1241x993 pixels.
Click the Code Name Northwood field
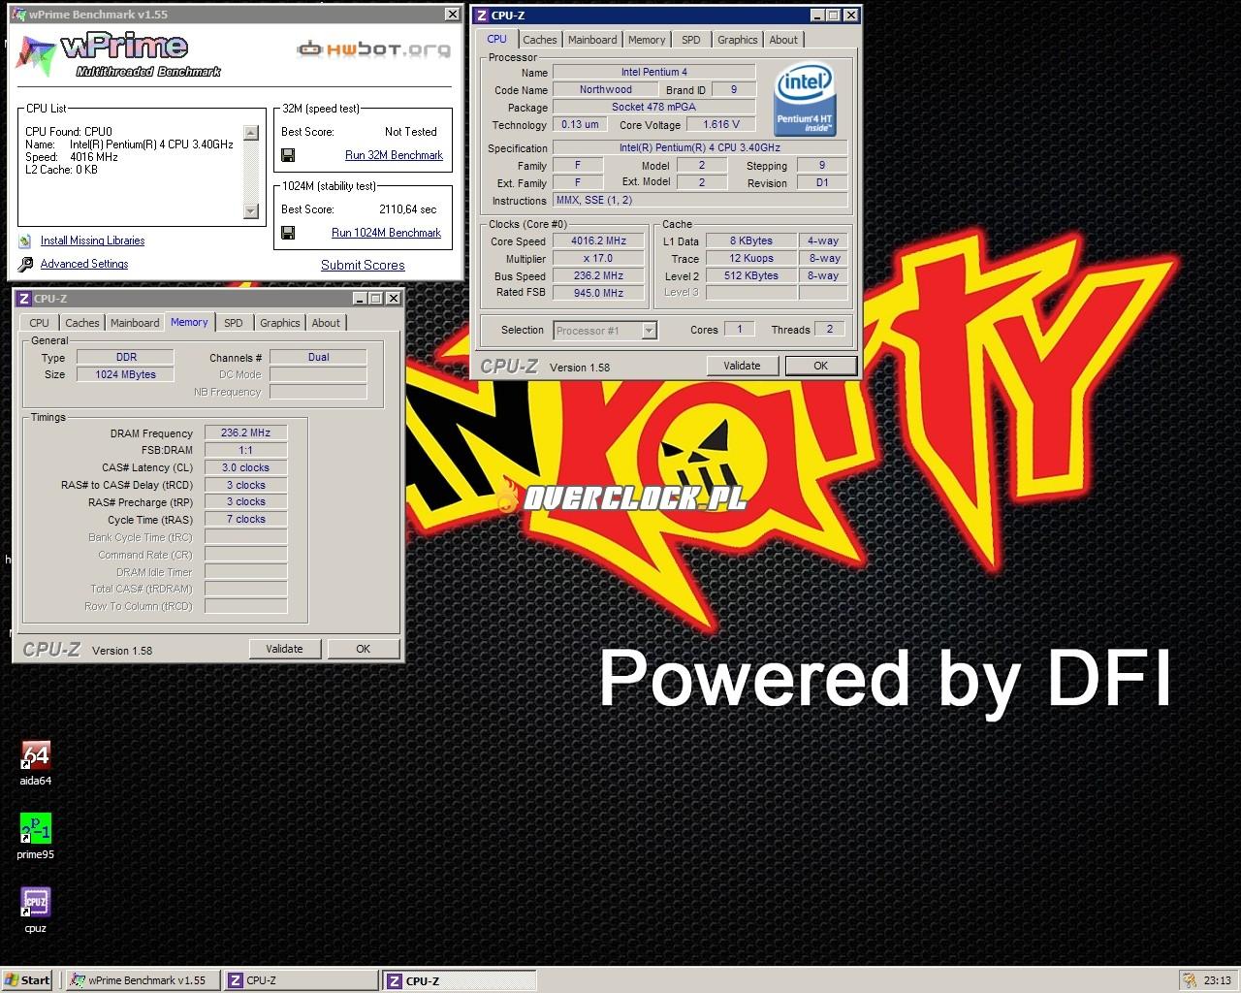(605, 89)
